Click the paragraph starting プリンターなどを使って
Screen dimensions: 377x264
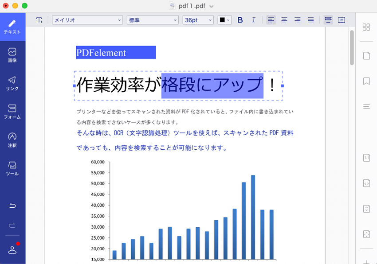point(185,117)
